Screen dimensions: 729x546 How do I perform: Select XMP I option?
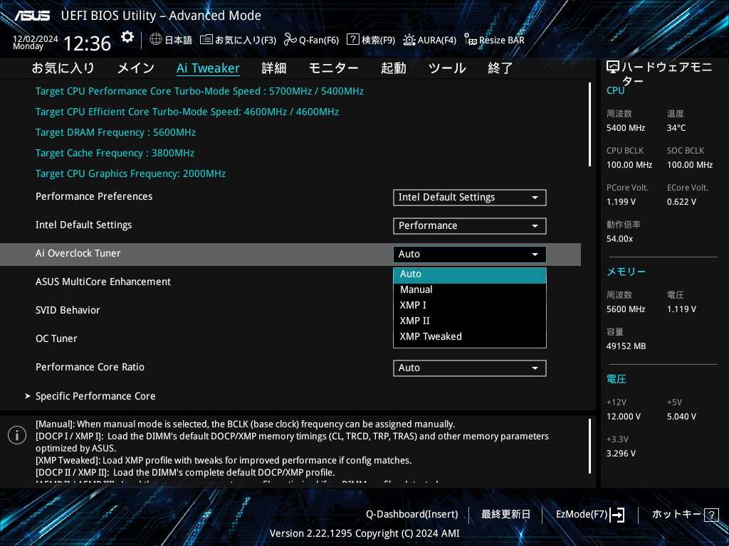point(470,306)
